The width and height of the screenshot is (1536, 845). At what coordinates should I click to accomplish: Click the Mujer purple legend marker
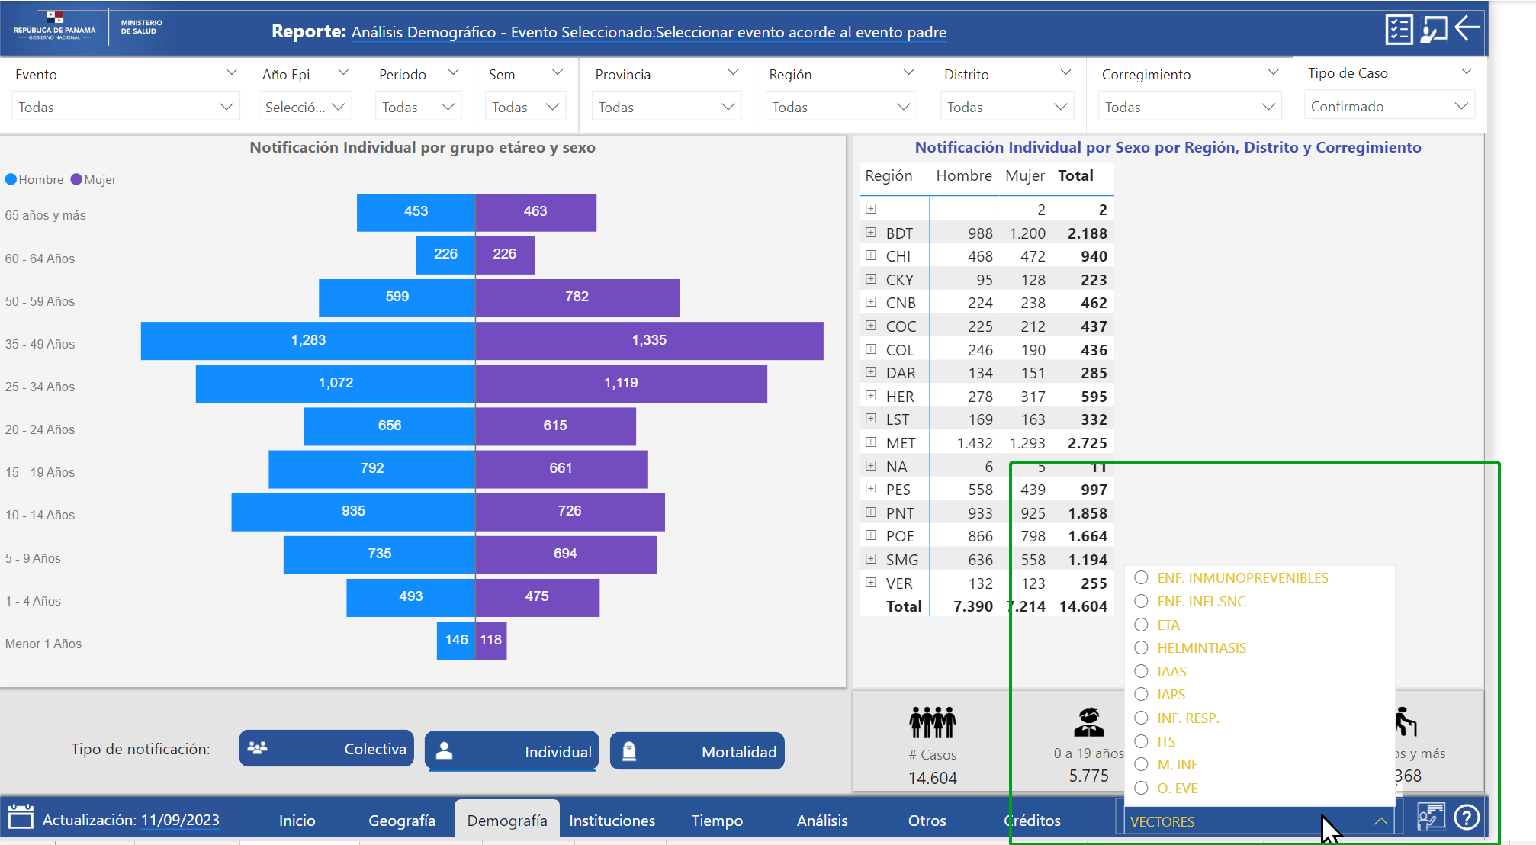pos(76,179)
